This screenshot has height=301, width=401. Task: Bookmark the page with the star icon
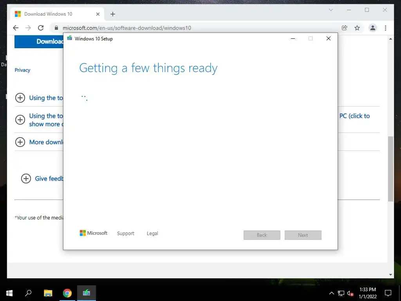tap(357, 28)
